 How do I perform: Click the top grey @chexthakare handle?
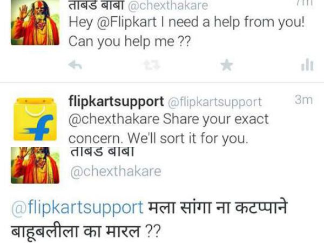pyautogui.click(x=168, y=5)
